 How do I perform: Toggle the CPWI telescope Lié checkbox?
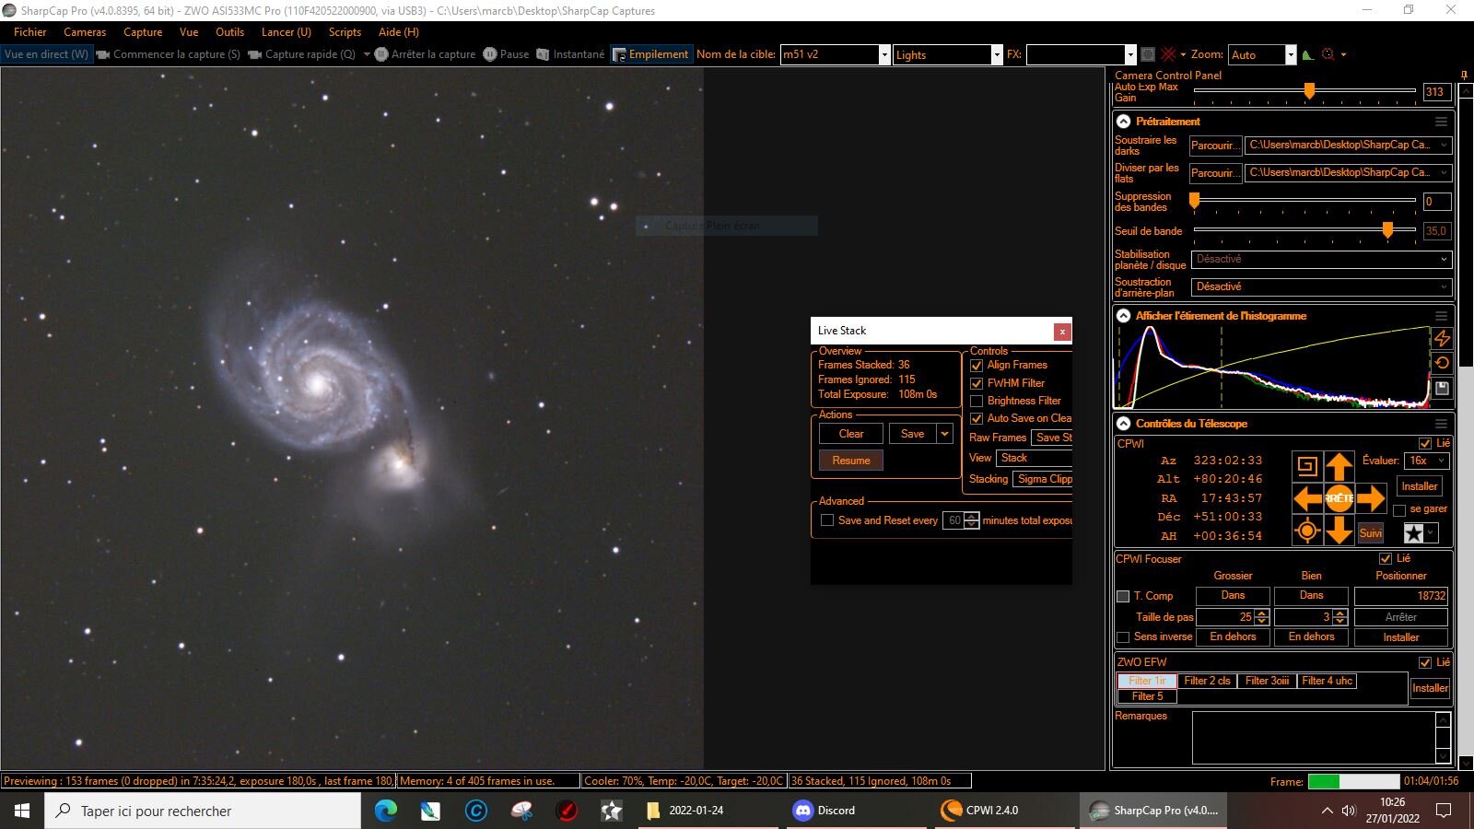click(x=1425, y=443)
